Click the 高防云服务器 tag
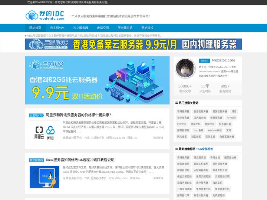The width and height of the screenshot is (267, 200). click(220, 164)
